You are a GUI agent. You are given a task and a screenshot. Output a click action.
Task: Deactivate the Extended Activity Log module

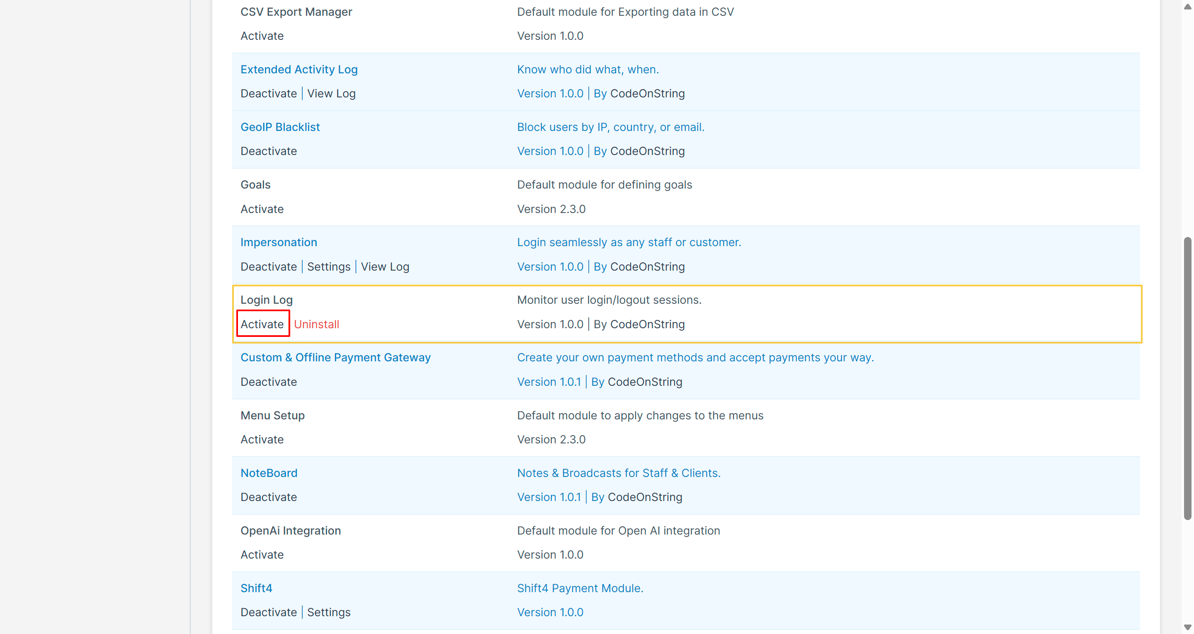[268, 93]
